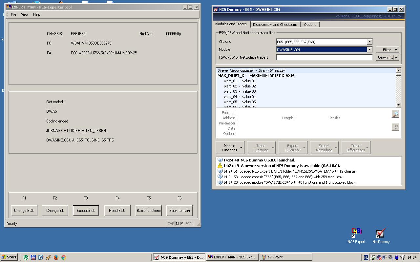Screen dimensions: 420x262
Task: Toggle the HEX/DEC display icon
Action: click(395, 127)
